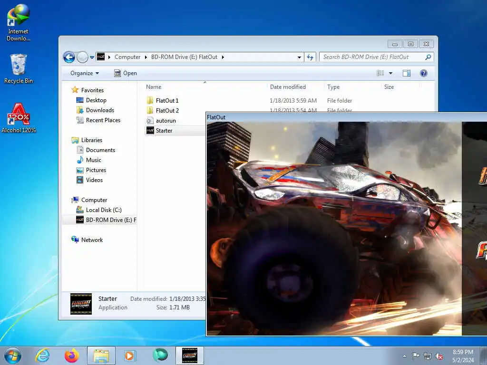Click the Explorer Forward arrow button
This screenshot has width=487, height=365.
point(82,57)
